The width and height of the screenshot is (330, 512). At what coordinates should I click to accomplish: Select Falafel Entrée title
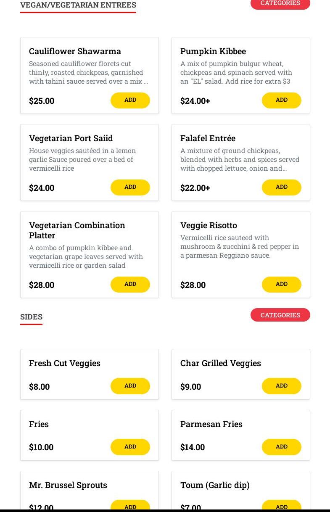pos(208,138)
